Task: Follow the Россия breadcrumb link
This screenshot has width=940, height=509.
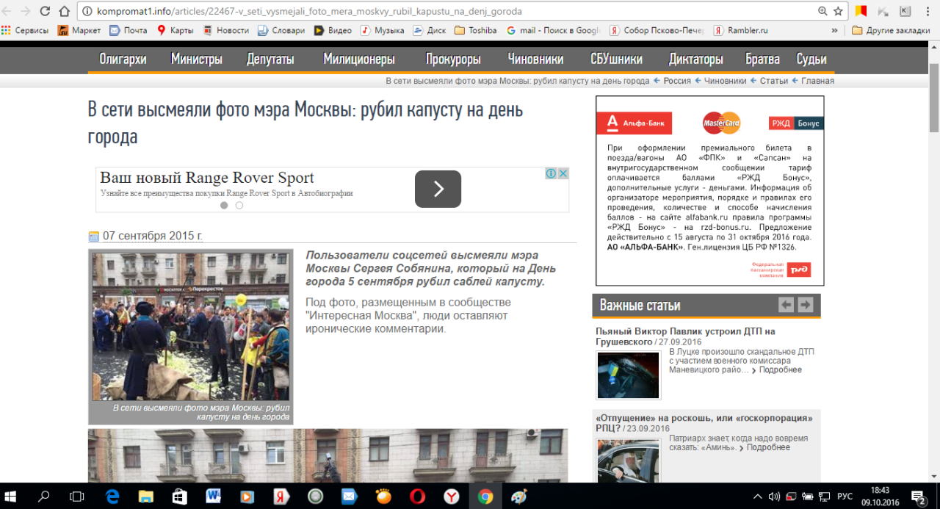Action: (677, 81)
